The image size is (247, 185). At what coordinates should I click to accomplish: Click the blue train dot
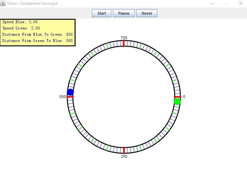point(71,92)
